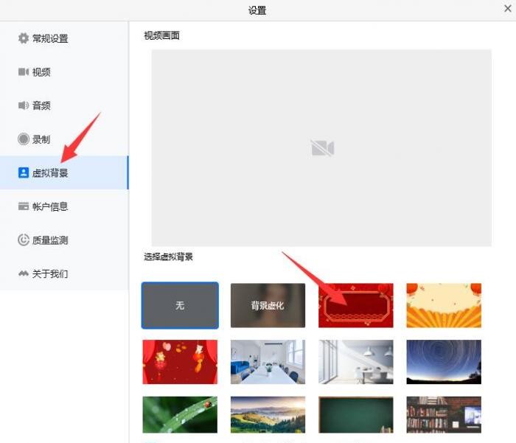Open the 质量监测 section
This screenshot has width=516, height=443.
click(64, 240)
